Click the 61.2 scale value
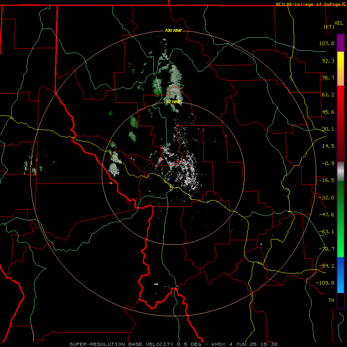The width and height of the screenshot is (347, 347). point(328,95)
